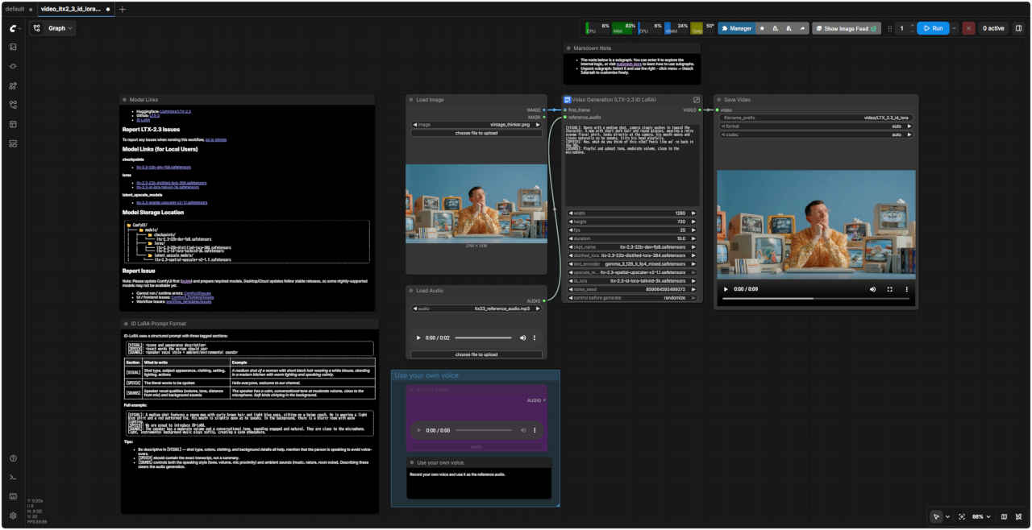1032x530 pixels.
Task: Click choose file to upload in Load Audio
Action: [x=476, y=354]
